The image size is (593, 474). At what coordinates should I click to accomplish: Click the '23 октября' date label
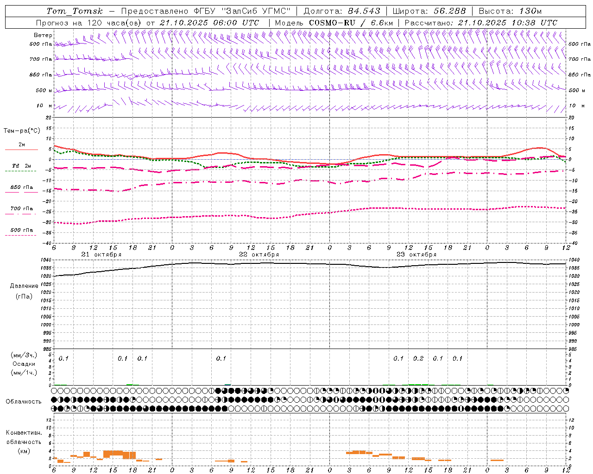416,255
